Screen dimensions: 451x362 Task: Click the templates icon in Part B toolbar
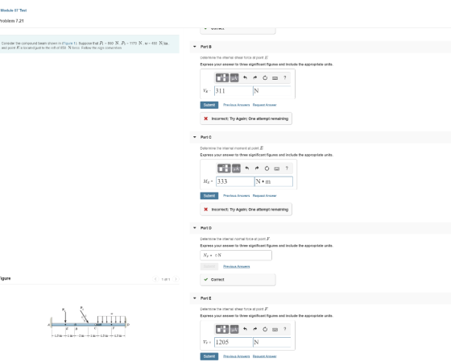click(222, 77)
